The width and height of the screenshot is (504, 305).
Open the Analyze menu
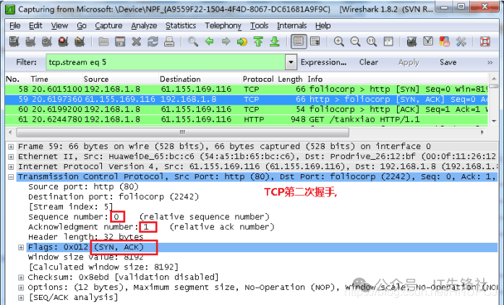[144, 25]
